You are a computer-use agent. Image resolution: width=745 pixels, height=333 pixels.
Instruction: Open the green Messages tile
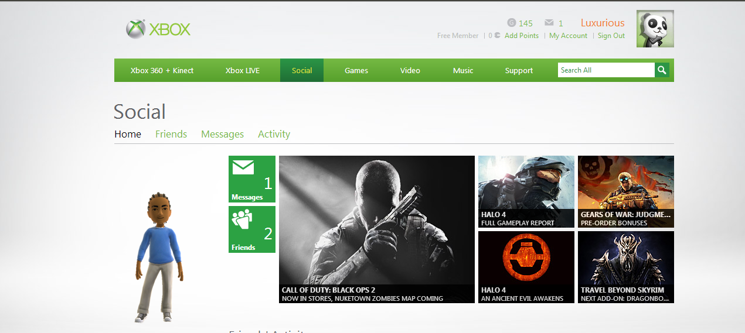click(x=252, y=179)
